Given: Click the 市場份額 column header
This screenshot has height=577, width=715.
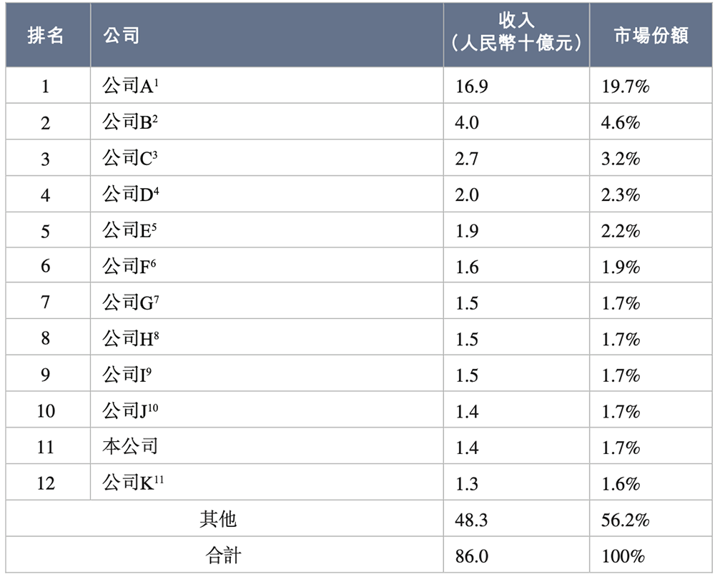Looking at the screenshot, I should [x=651, y=36].
